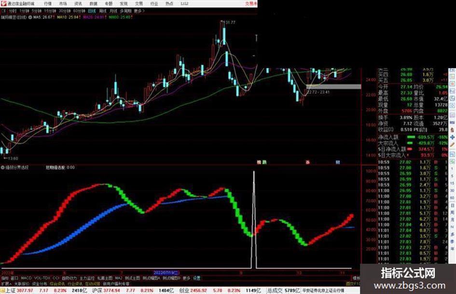Click the MA5 value label
Viewport: 456px width, 294px height.
click(x=43, y=17)
